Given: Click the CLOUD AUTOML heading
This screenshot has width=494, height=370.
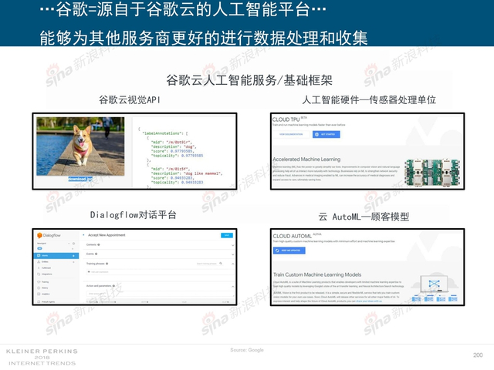Looking at the screenshot, I should tap(292, 236).
